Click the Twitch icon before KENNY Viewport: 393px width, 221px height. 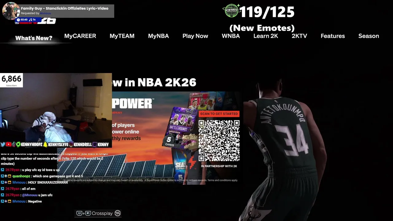point(94,144)
